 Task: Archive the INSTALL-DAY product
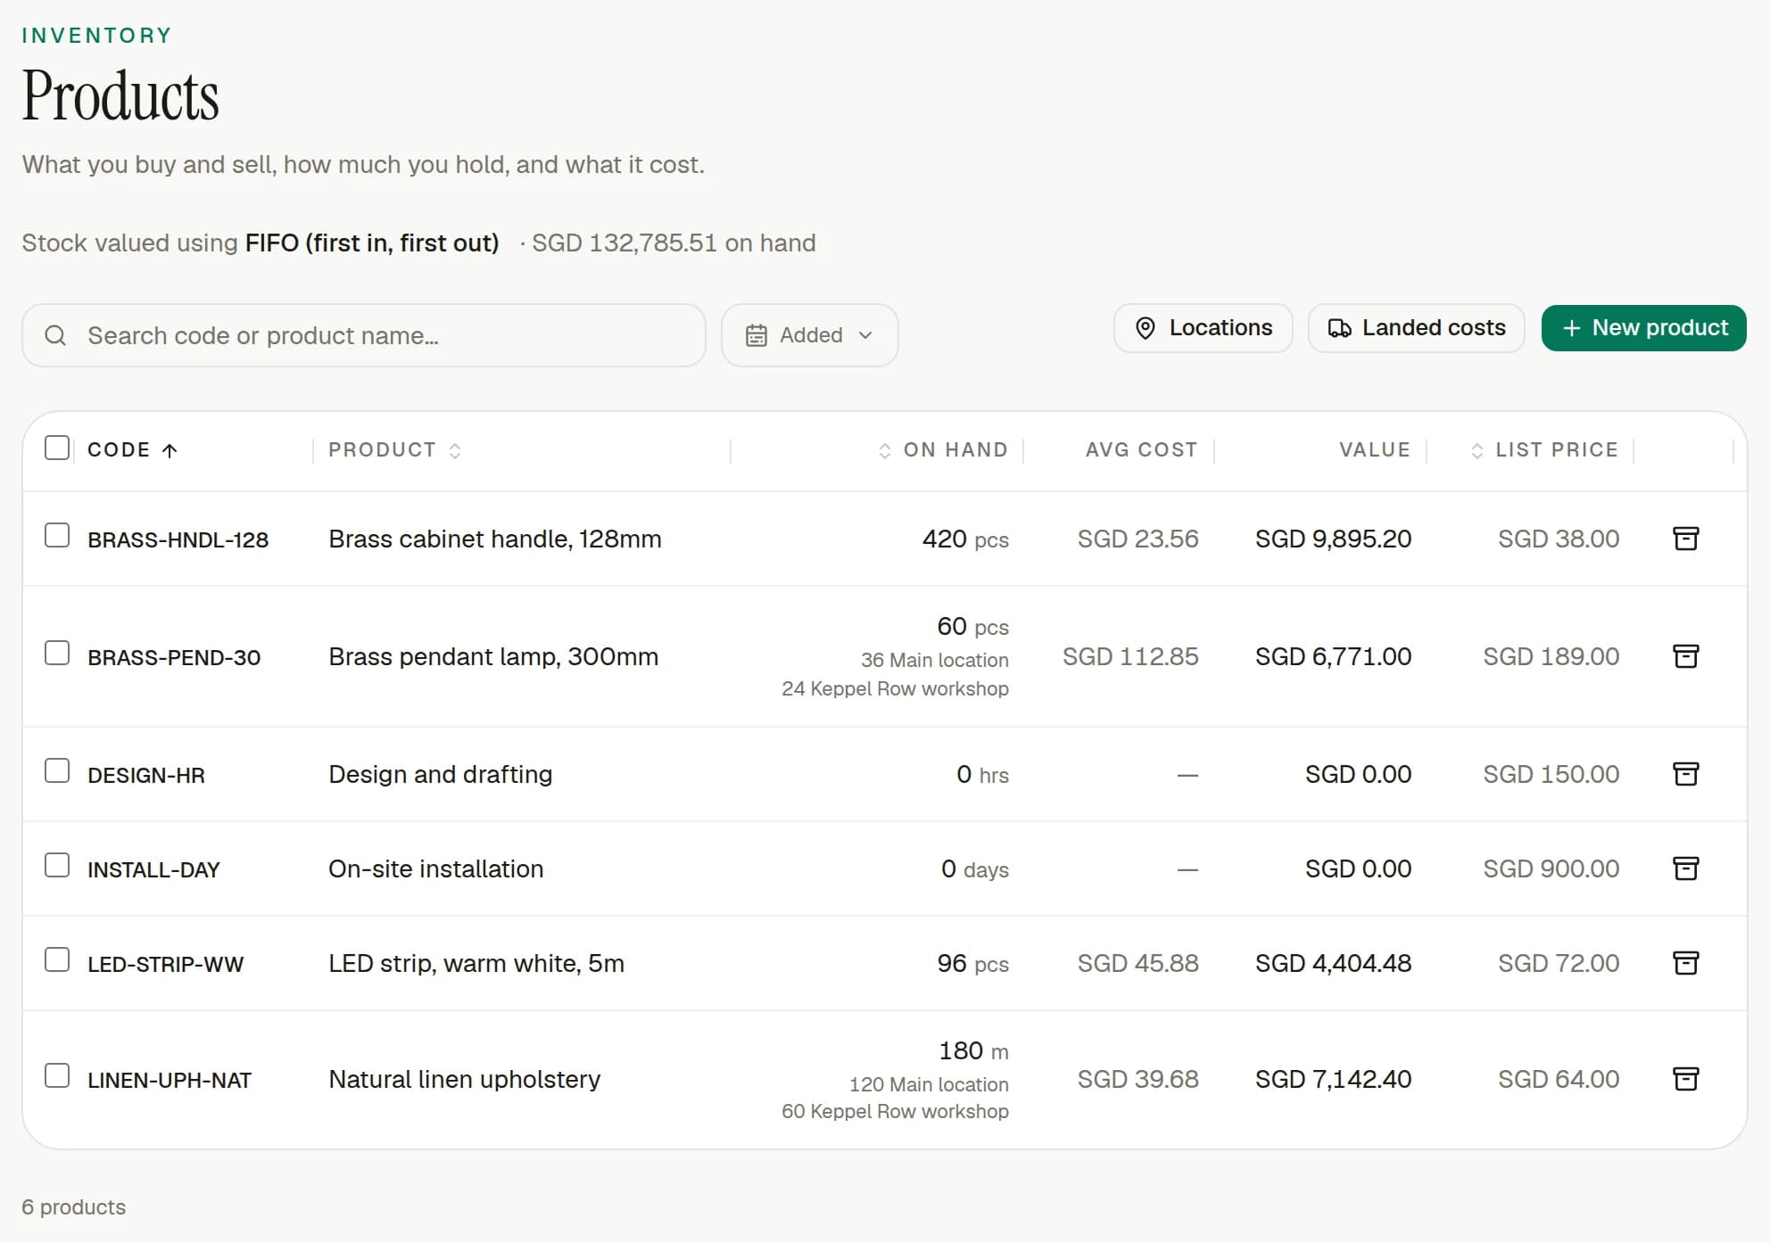pyautogui.click(x=1685, y=868)
